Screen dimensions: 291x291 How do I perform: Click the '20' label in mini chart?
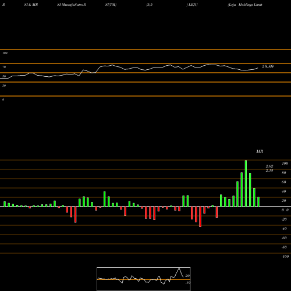pyautogui.click(x=187, y=276)
